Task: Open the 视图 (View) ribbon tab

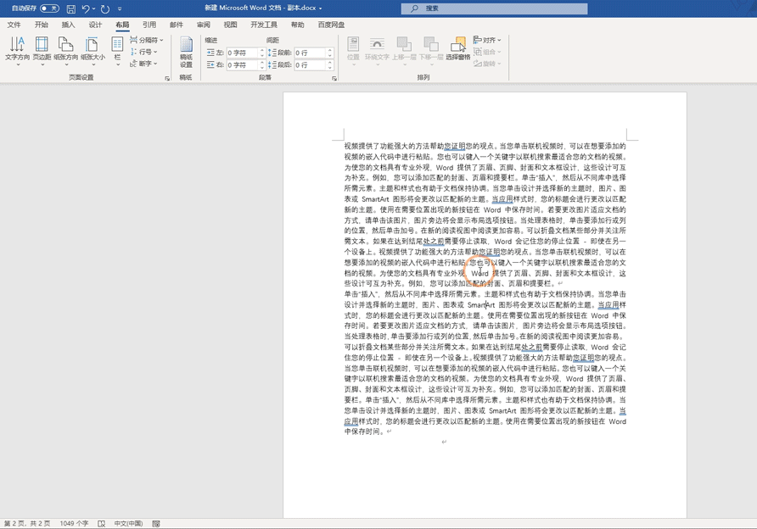Action: pyautogui.click(x=231, y=25)
